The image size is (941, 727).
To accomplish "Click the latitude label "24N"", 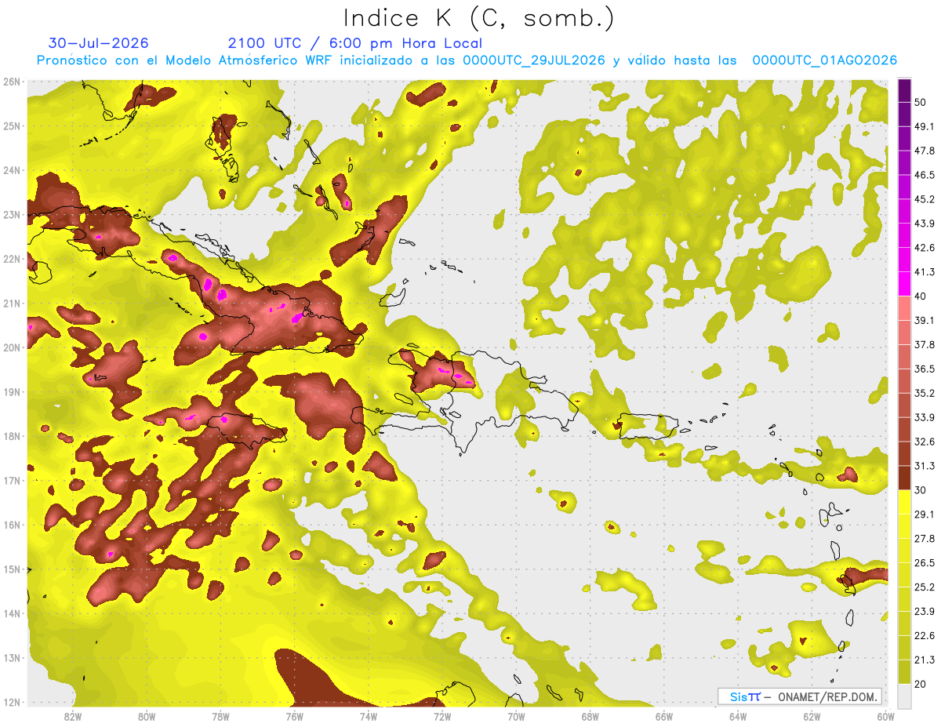I will pos(11,170).
